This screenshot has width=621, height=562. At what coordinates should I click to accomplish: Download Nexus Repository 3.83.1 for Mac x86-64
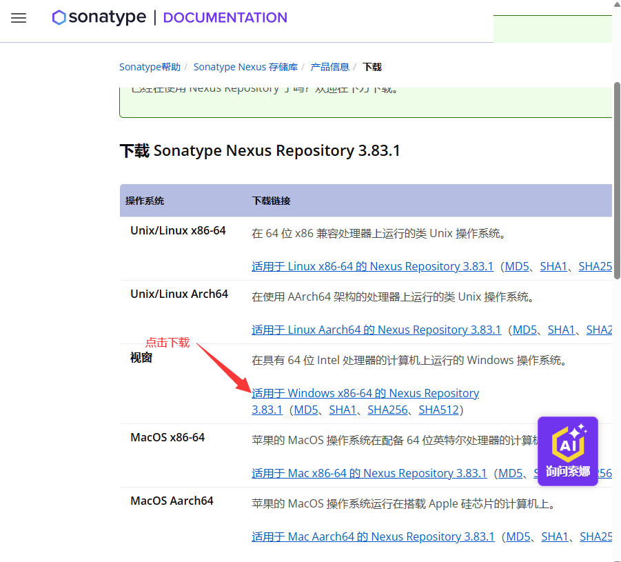tap(369, 473)
